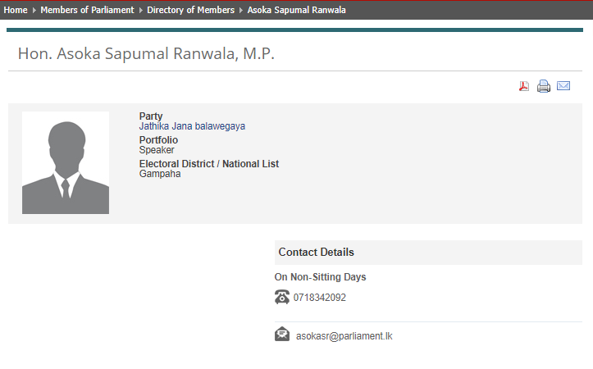Image resolution: width=593 pixels, height=369 pixels.
Task: Click the printer icon to print page
Action: coord(544,86)
